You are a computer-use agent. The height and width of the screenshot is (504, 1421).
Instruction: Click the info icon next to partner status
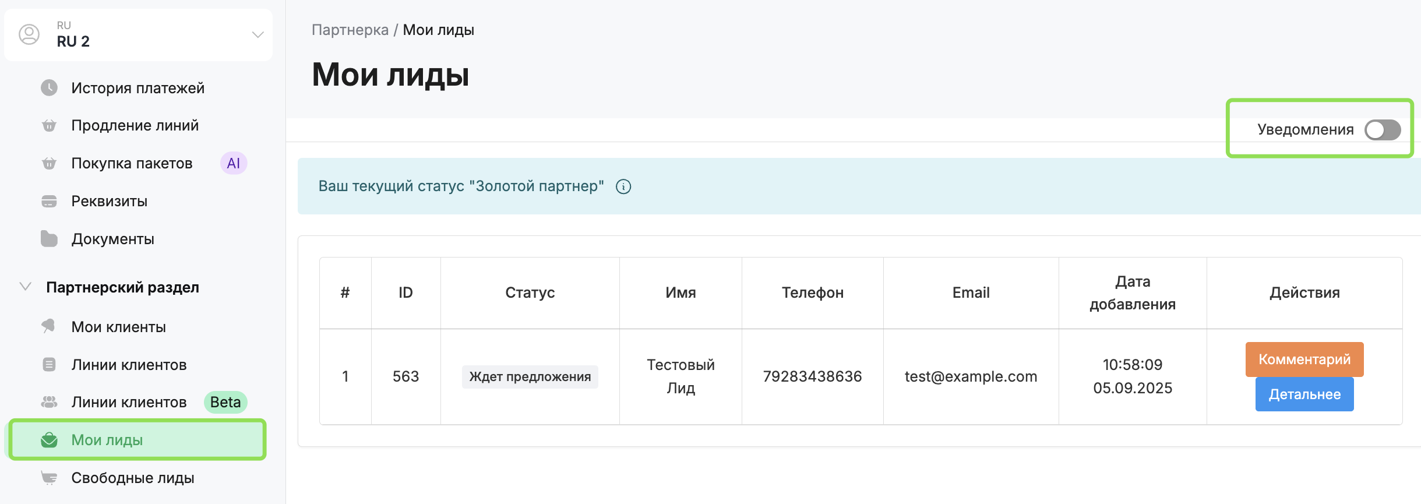point(623,186)
